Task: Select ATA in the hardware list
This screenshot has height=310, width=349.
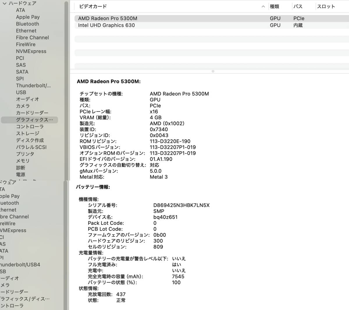Action: click(x=20, y=10)
